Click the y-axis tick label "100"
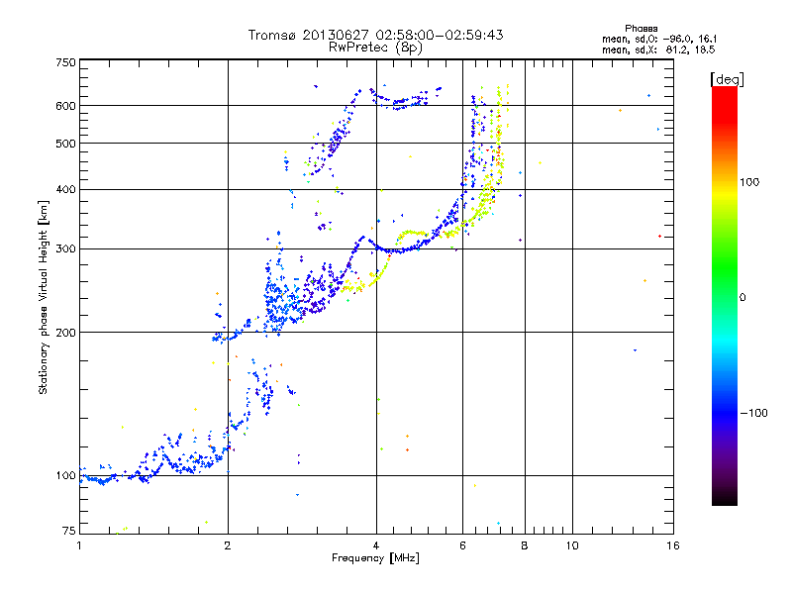The height and width of the screenshot is (594, 792). (66, 476)
